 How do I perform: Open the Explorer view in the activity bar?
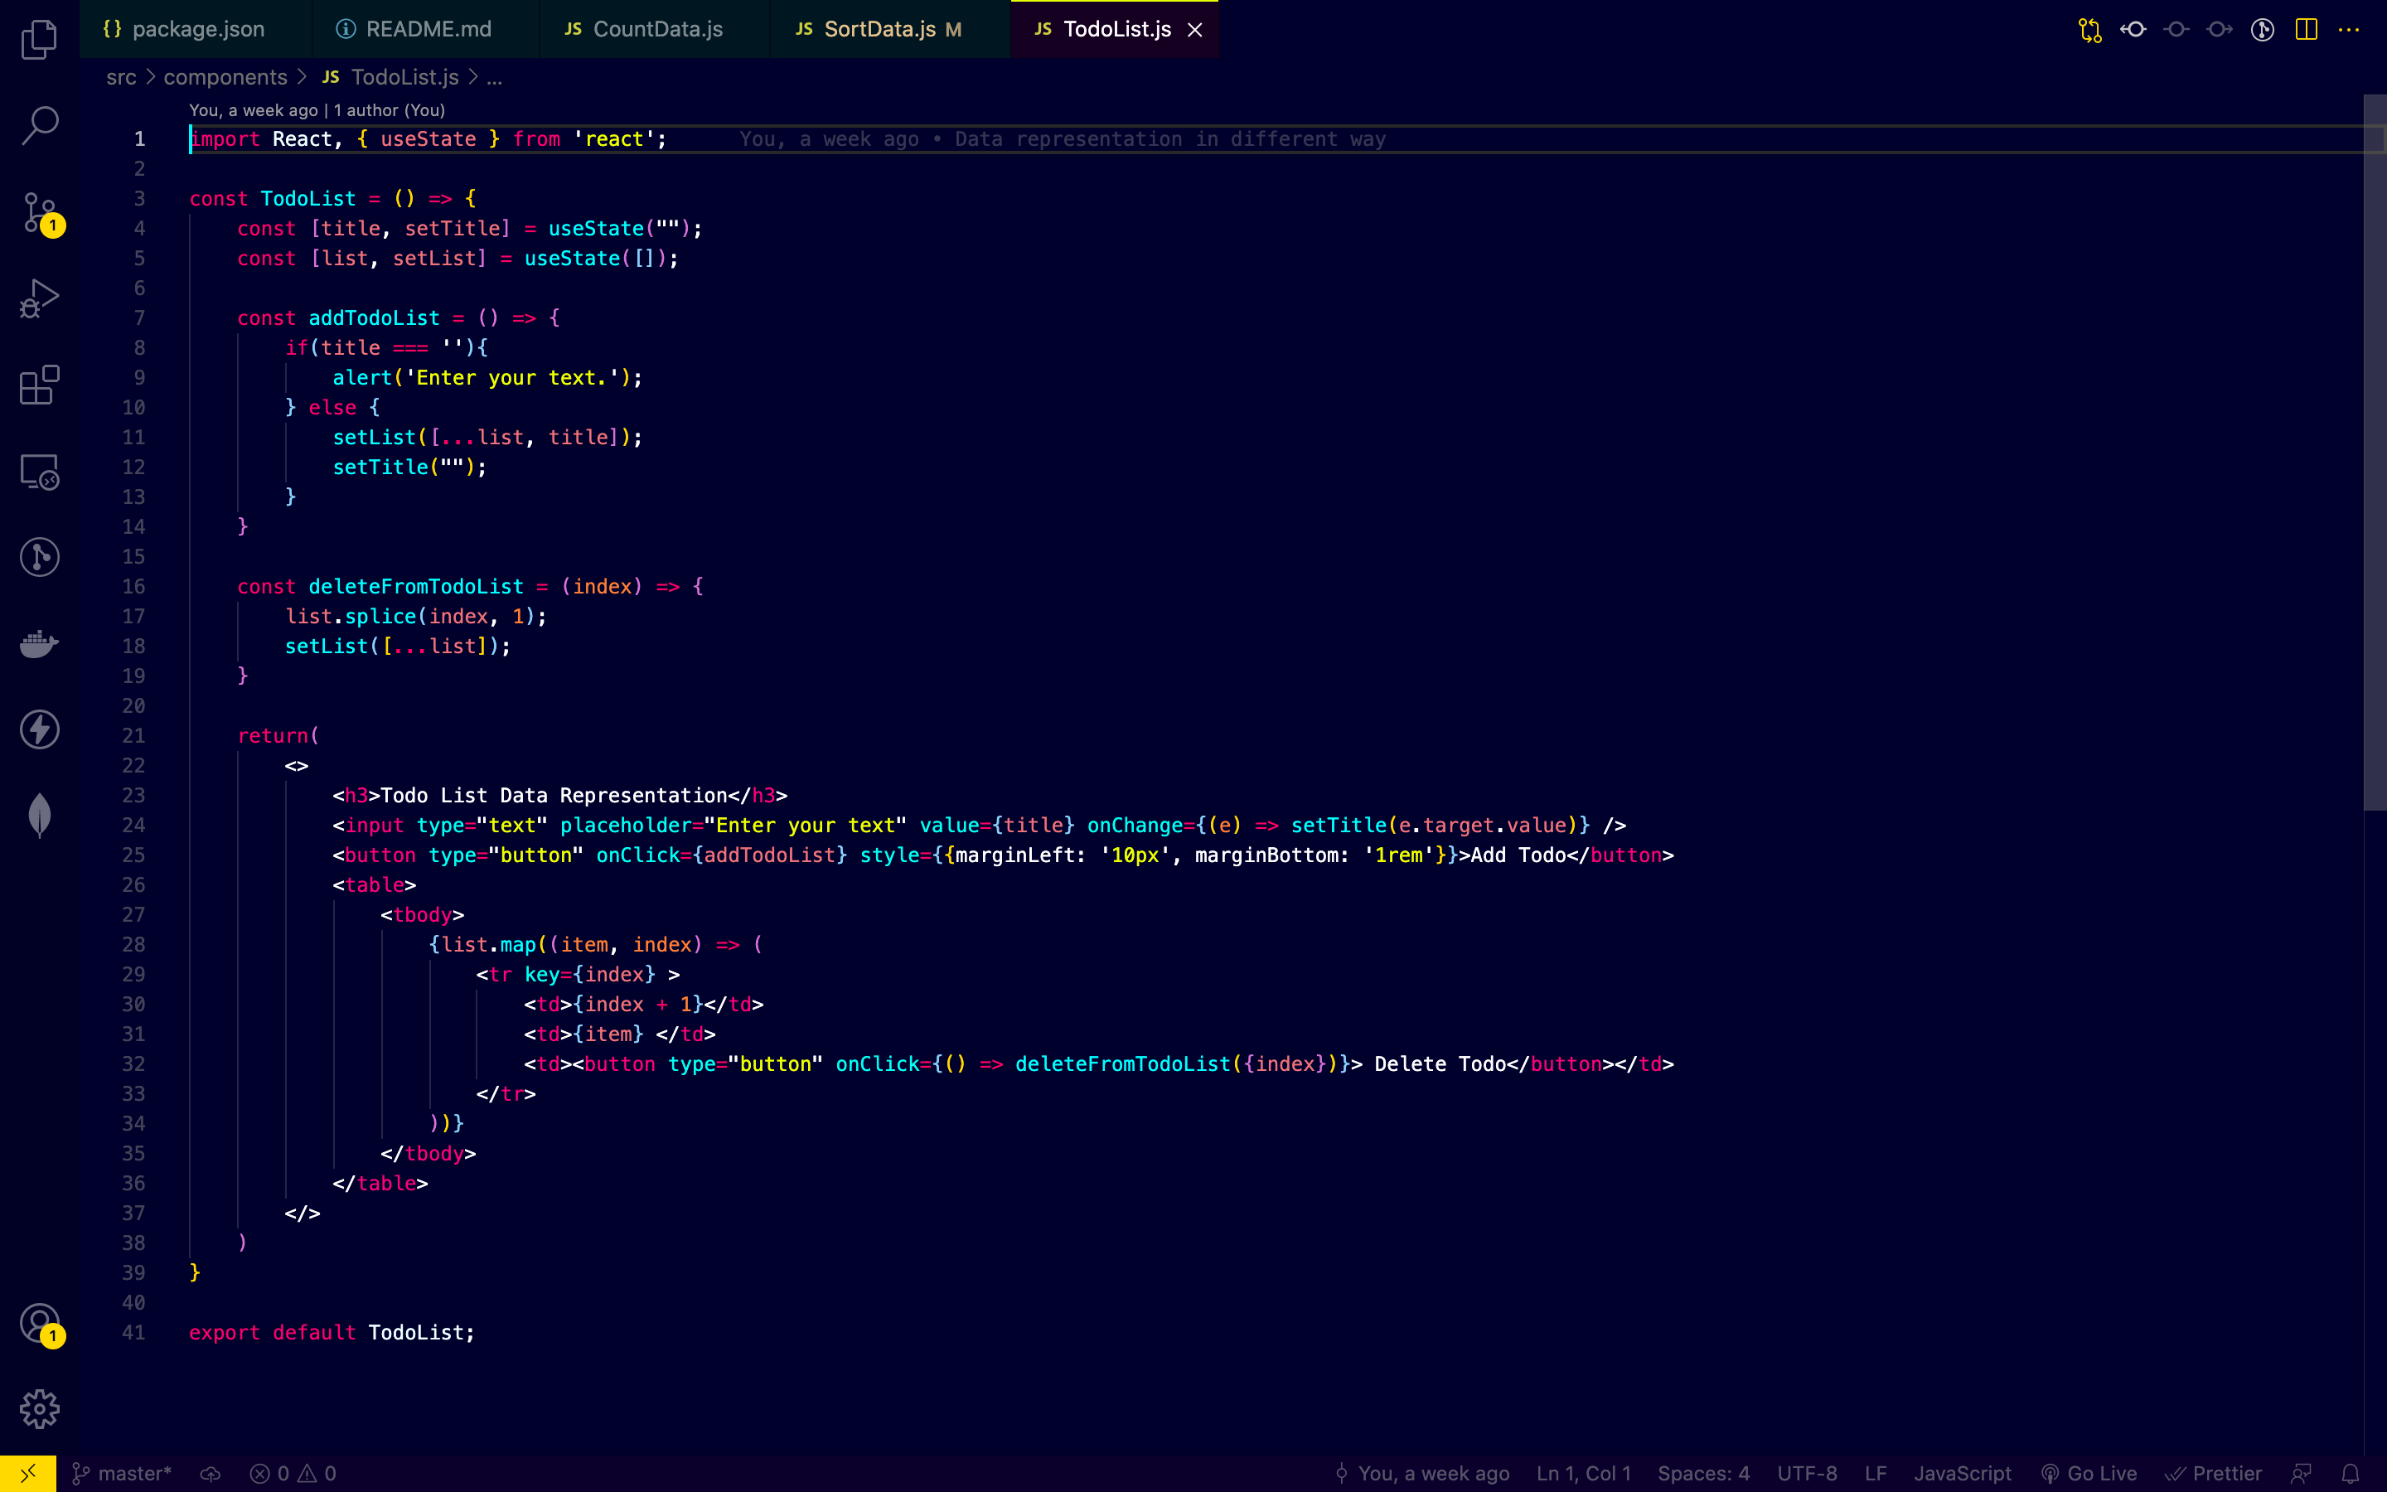click(x=40, y=40)
